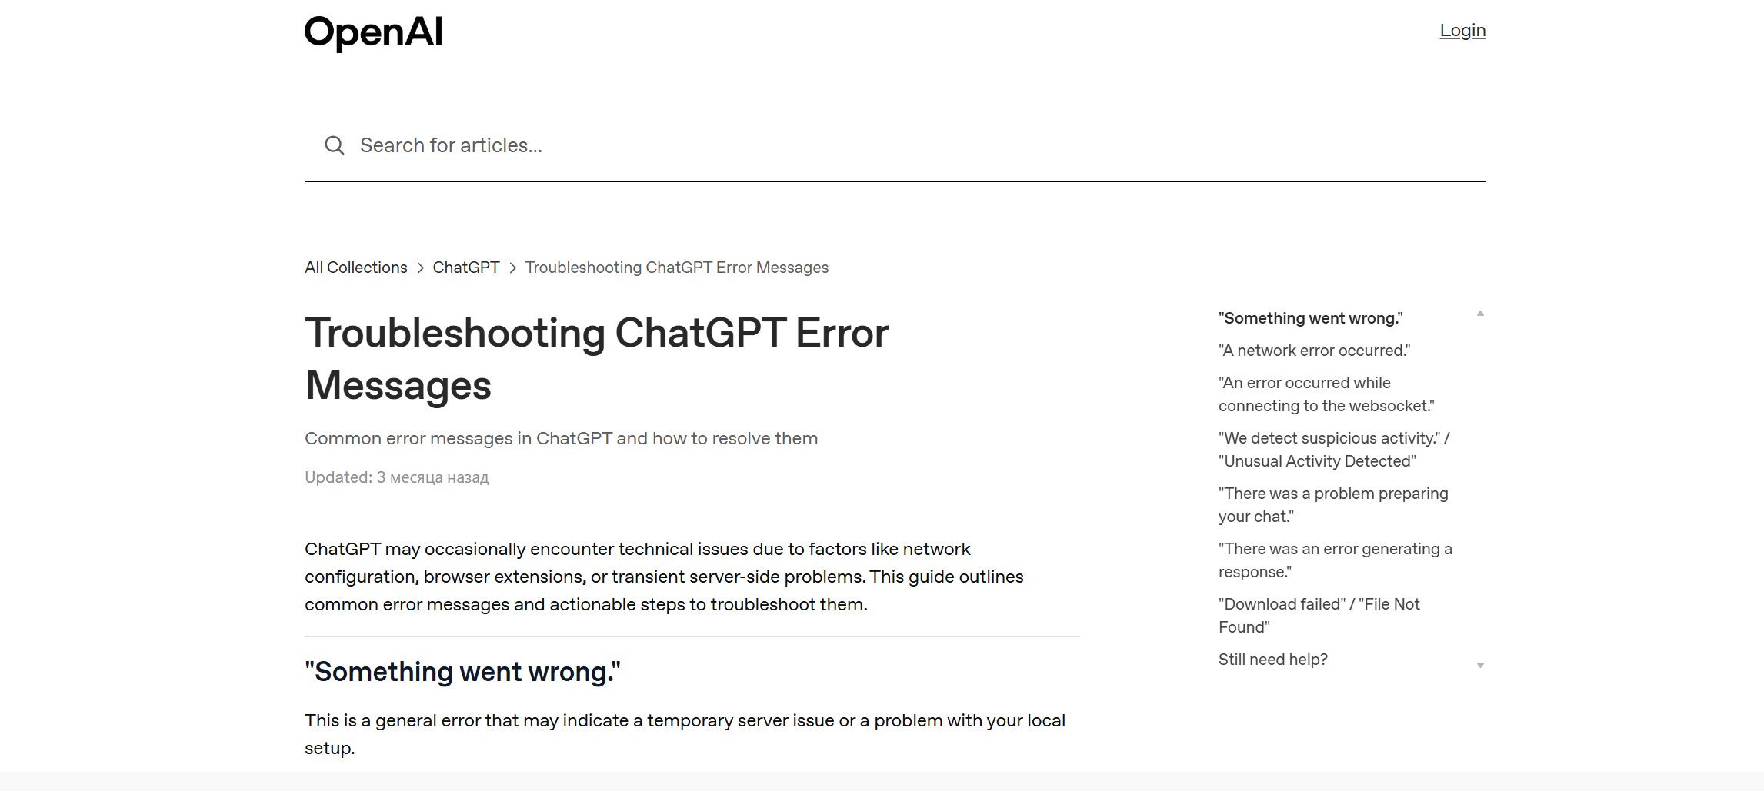Click current page breadcrumb Troubleshooting ChatGPT Error Messages
The height and width of the screenshot is (791, 1764).
click(676, 268)
